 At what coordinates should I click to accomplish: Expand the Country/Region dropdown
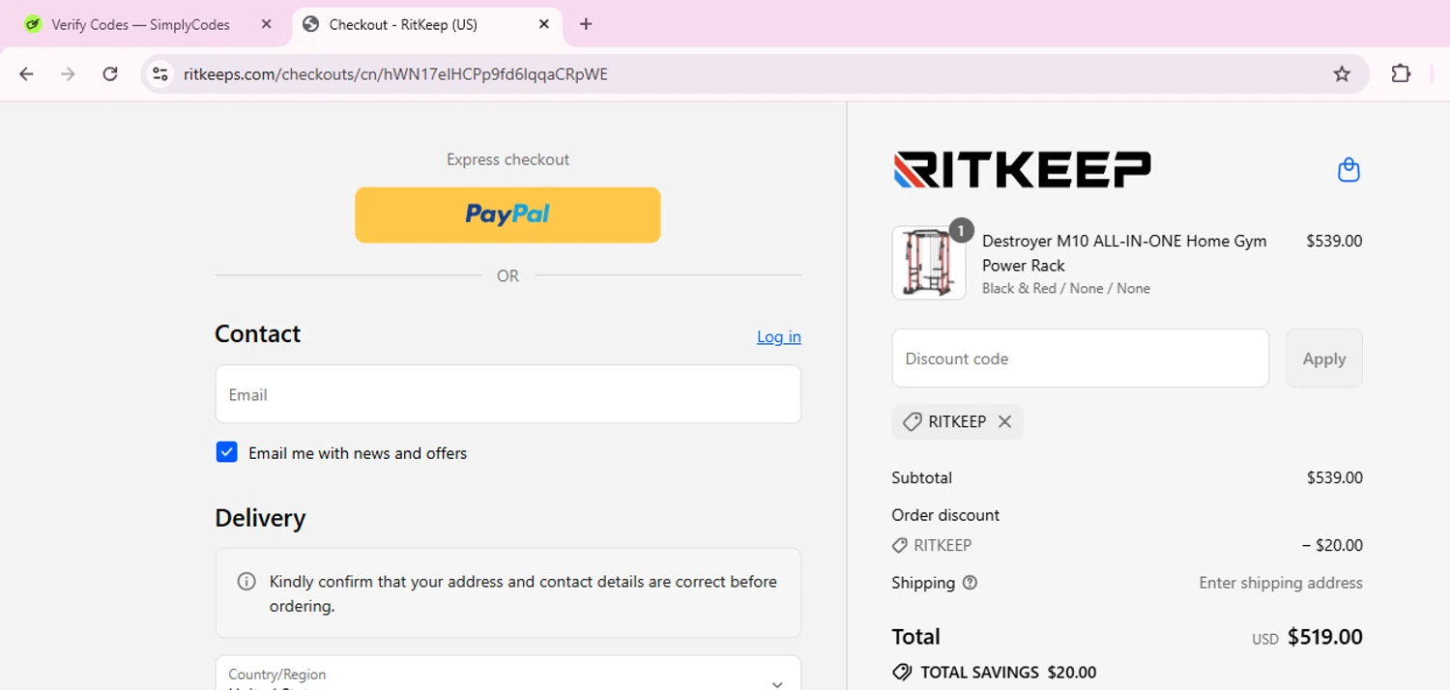tap(507, 674)
